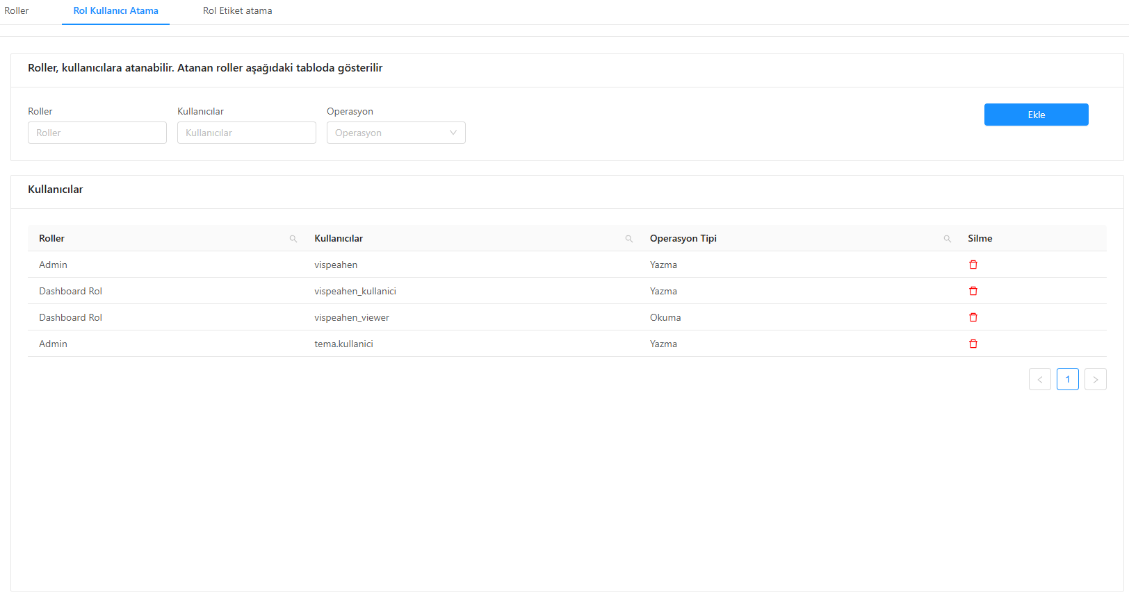Delete the vispeahen_kullanici row with trash icon
This screenshot has height=595, width=1129.
click(x=973, y=291)
